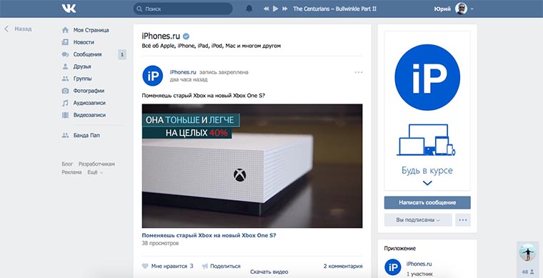Viewport: 543px width, 278px height.
Task: Skip to previous track in header player
Action: click(x=266, y=9)
